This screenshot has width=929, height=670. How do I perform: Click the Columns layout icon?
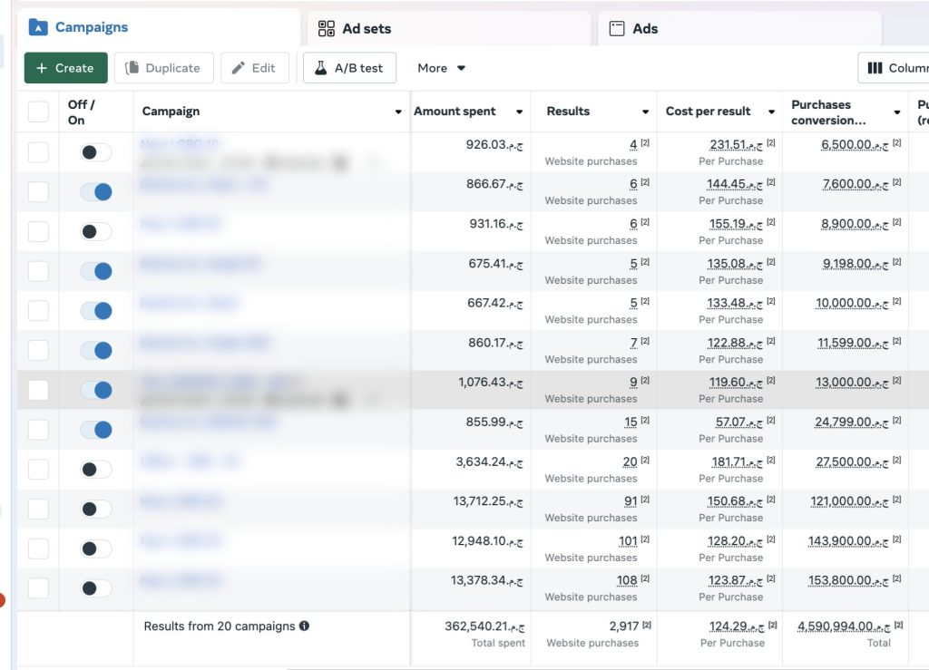pyautogui.click(x=875, y=68)
